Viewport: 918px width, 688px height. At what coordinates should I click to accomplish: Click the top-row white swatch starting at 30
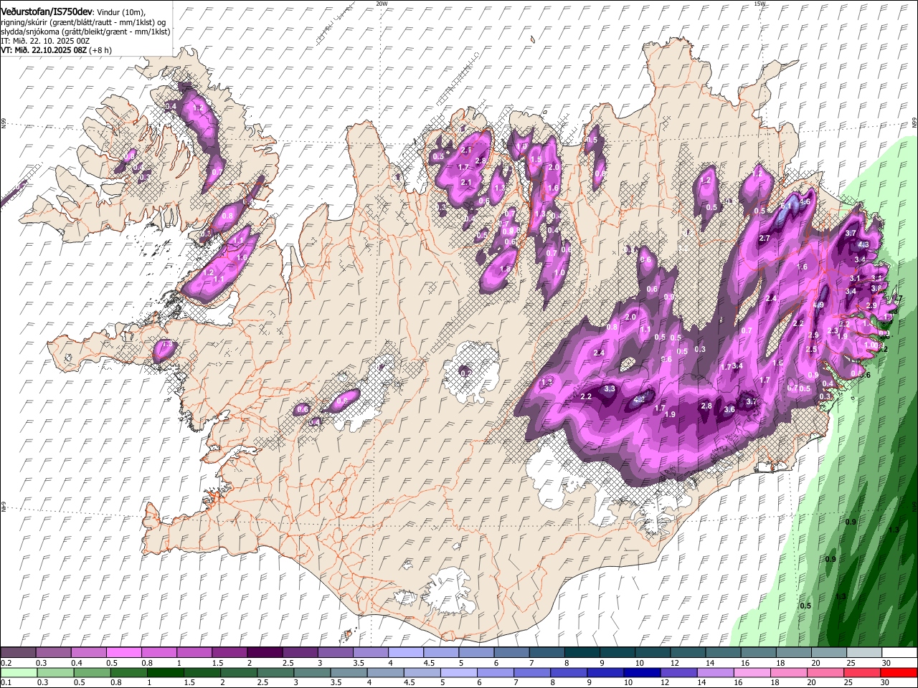tap(898, 653)
